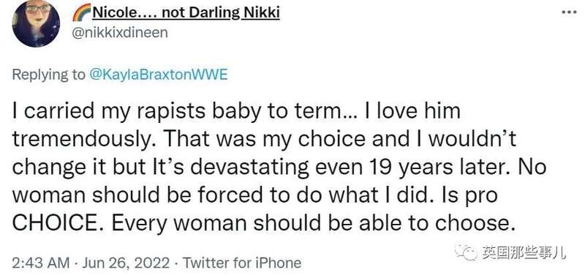The width and height of the screenshot is (585, 278).
Task: Click "Every woman should be able to choose"
Action: pyautogui.click(x=314, y=224)
